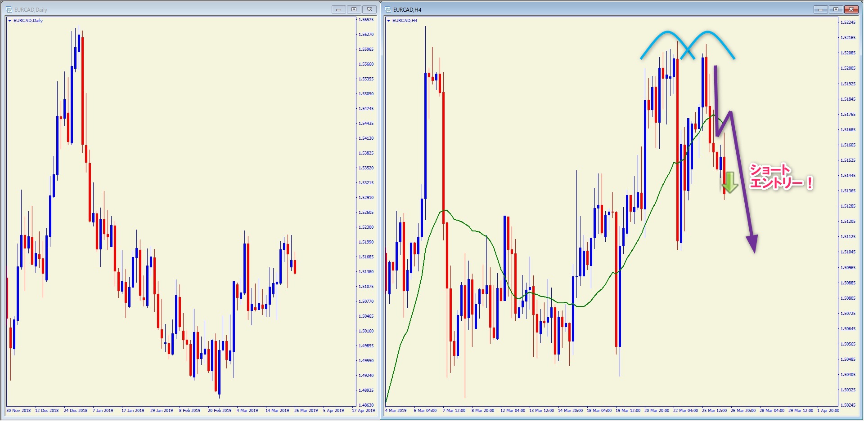The height and width of the screenshot is (421, 864).
Task: Click the 7 Mar 12:00 time label
Action: coord(454,411)
